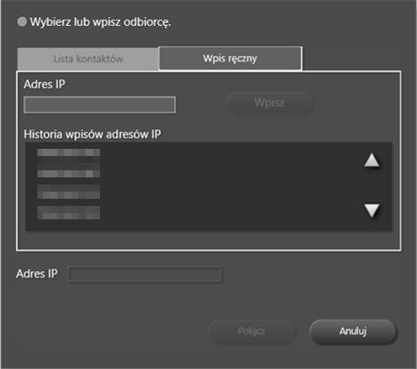
Task: Click the Połącz button
Action: point(252,331)
